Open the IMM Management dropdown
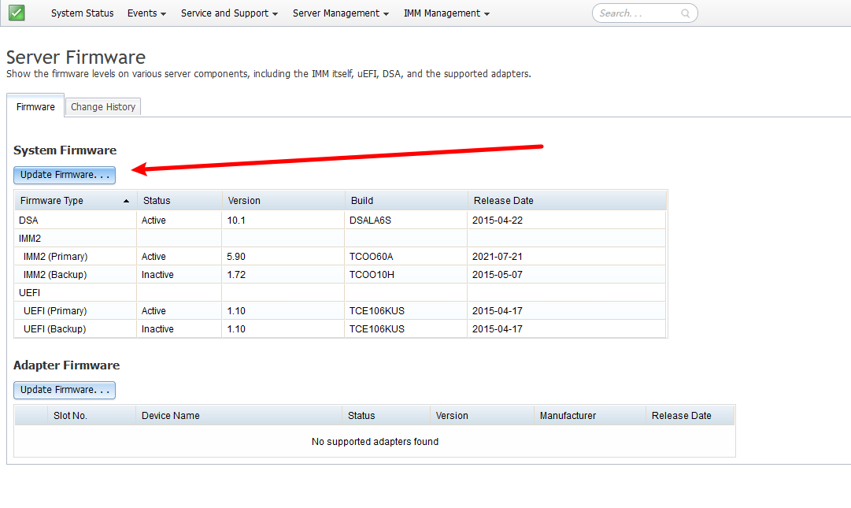The width and height of the screenshot is (851, 508). click(x=446, y=13)
